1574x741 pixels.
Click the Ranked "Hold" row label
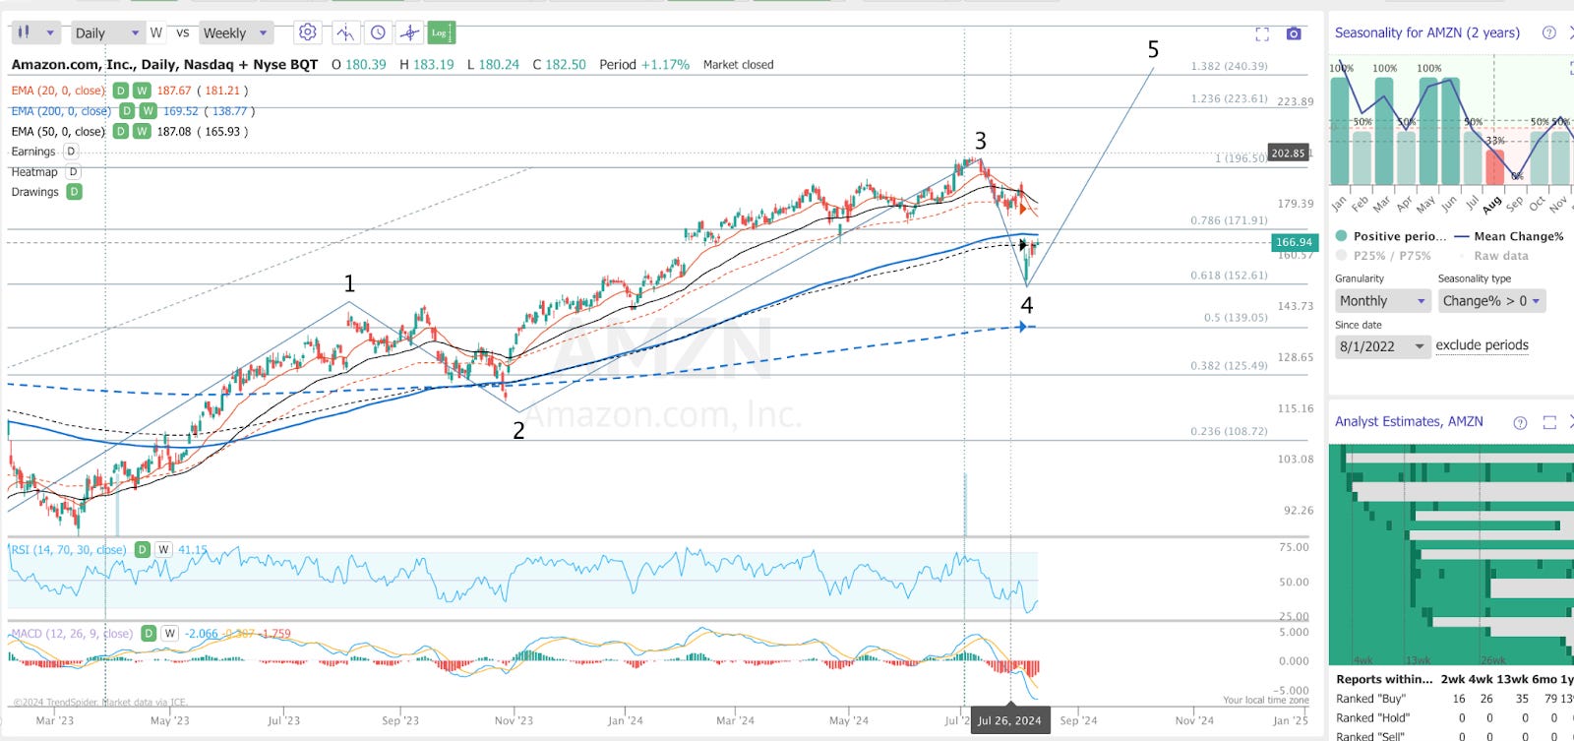[1372, 717]
